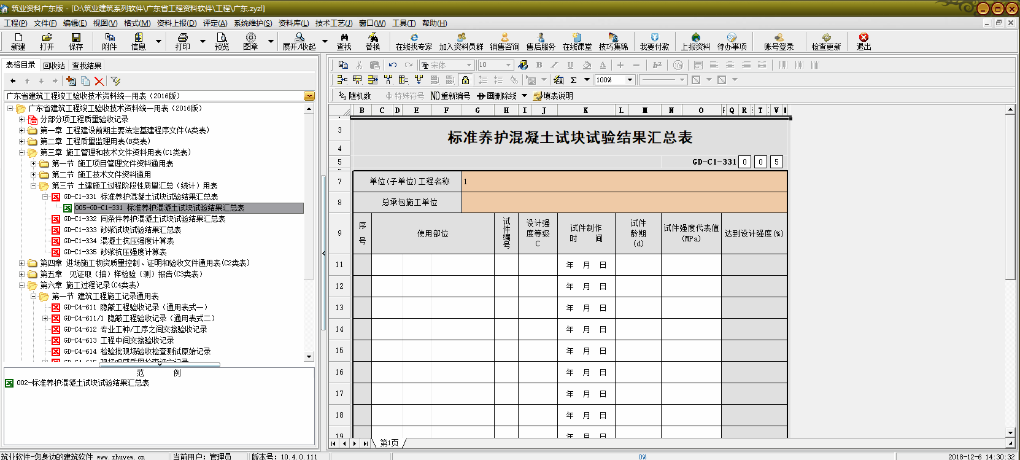Viewport: 1020px width, 460px height.
Task: Open the template catalog selection dropdown
Action: pyautogui.click(x=309, y=96)
